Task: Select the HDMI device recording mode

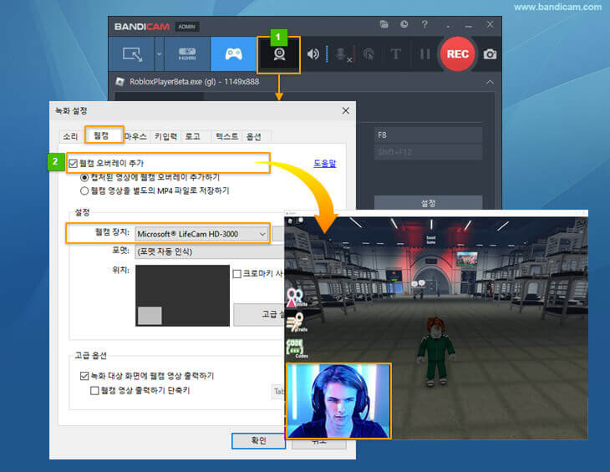Action: click(x=187, y=54)
